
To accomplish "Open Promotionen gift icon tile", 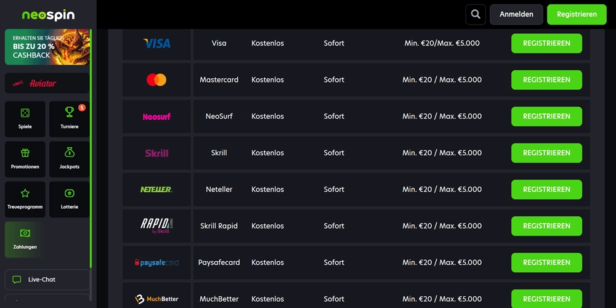I will pyautogui.click(x=25, y=159).
